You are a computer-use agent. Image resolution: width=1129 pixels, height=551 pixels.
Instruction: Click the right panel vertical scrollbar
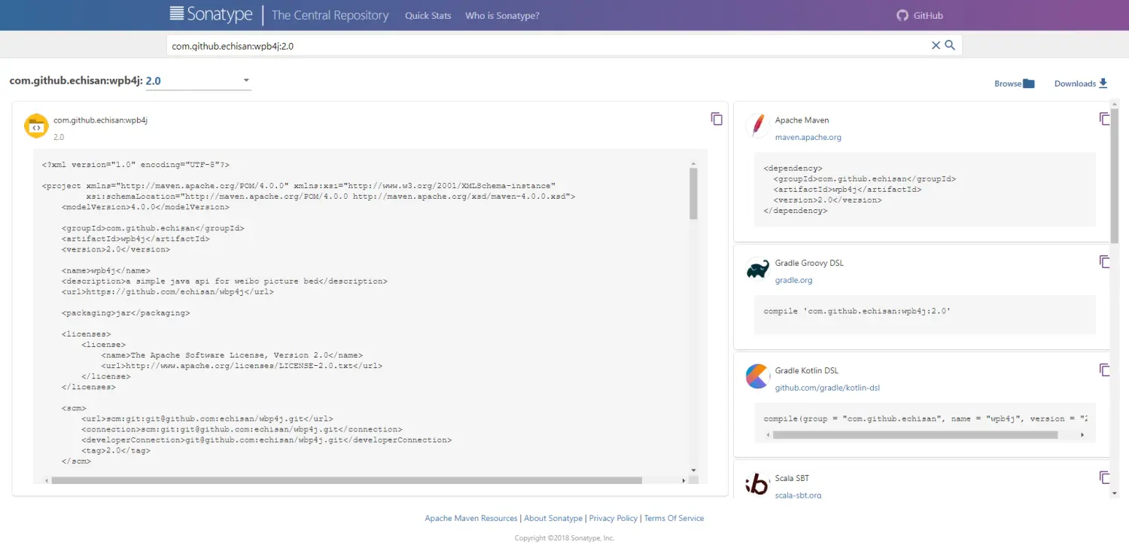(x=1115, y=175)
